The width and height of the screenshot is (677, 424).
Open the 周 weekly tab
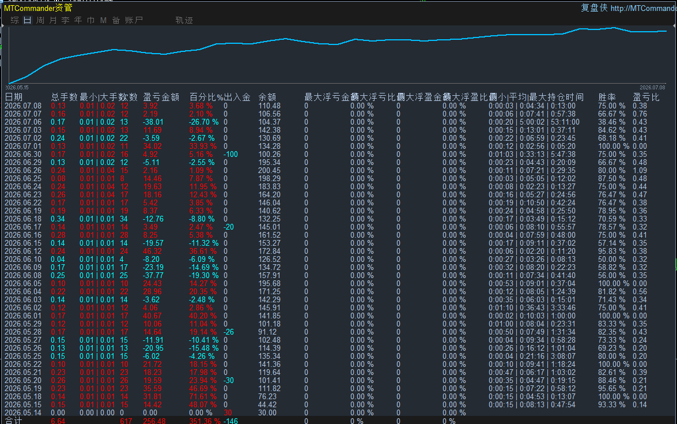pos(40,20)
